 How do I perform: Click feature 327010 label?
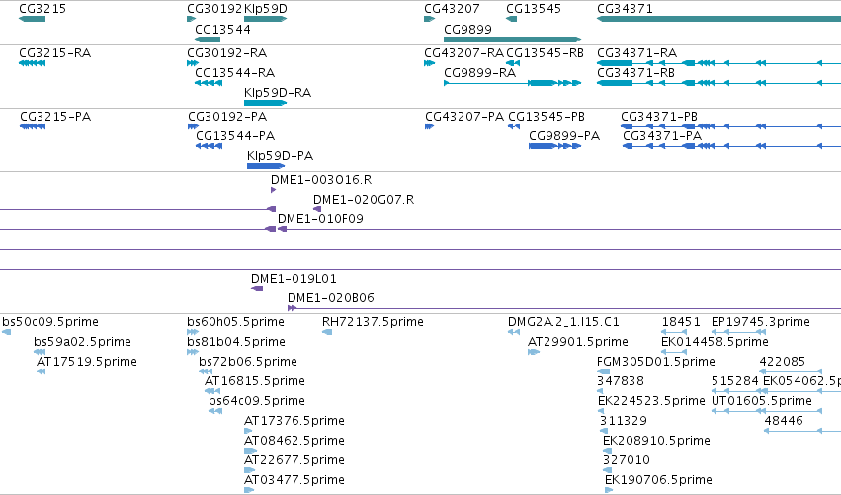626,460
